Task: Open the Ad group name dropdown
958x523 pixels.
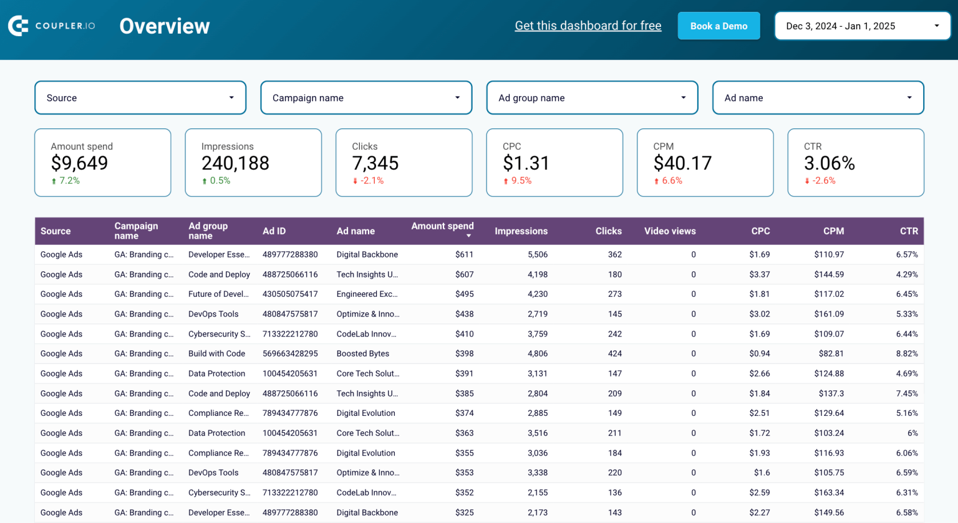Action: tap(592, 97)
